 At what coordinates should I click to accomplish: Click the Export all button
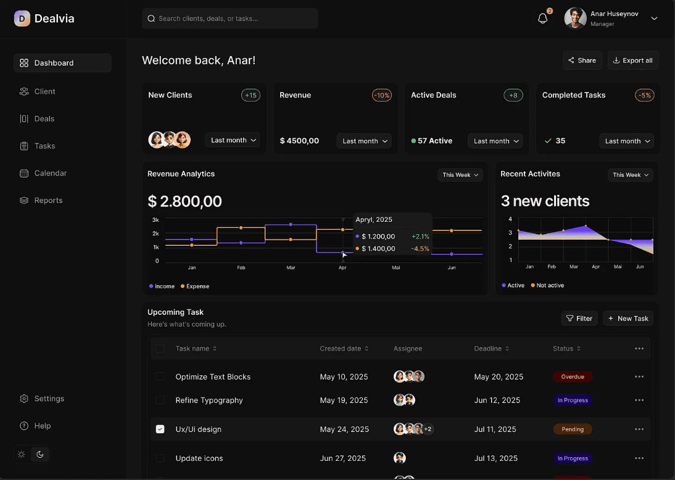[x=632, y=60]
